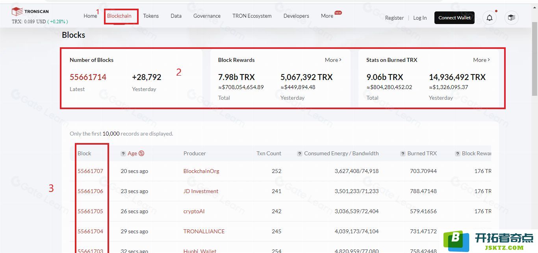Screen dimensions: 538x253
Task: Select txn count 242
Action: (x=276, y=211)
